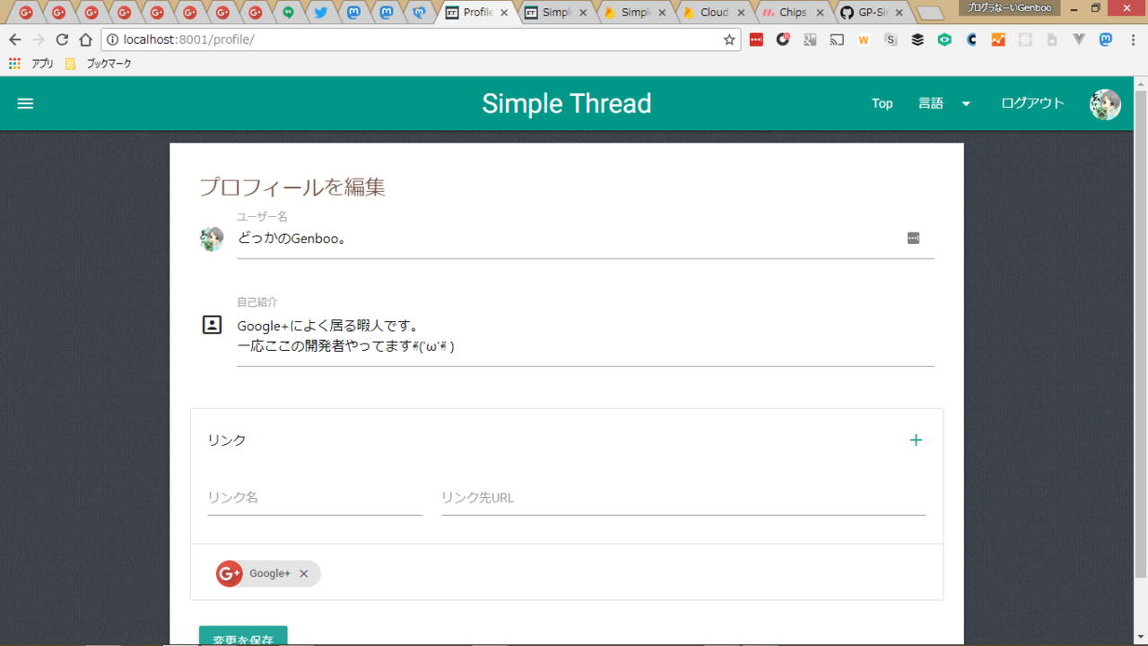This screenshot has width=1148, height=646.
Task: Expand the 言語 language dropdown
Action: 944,103
